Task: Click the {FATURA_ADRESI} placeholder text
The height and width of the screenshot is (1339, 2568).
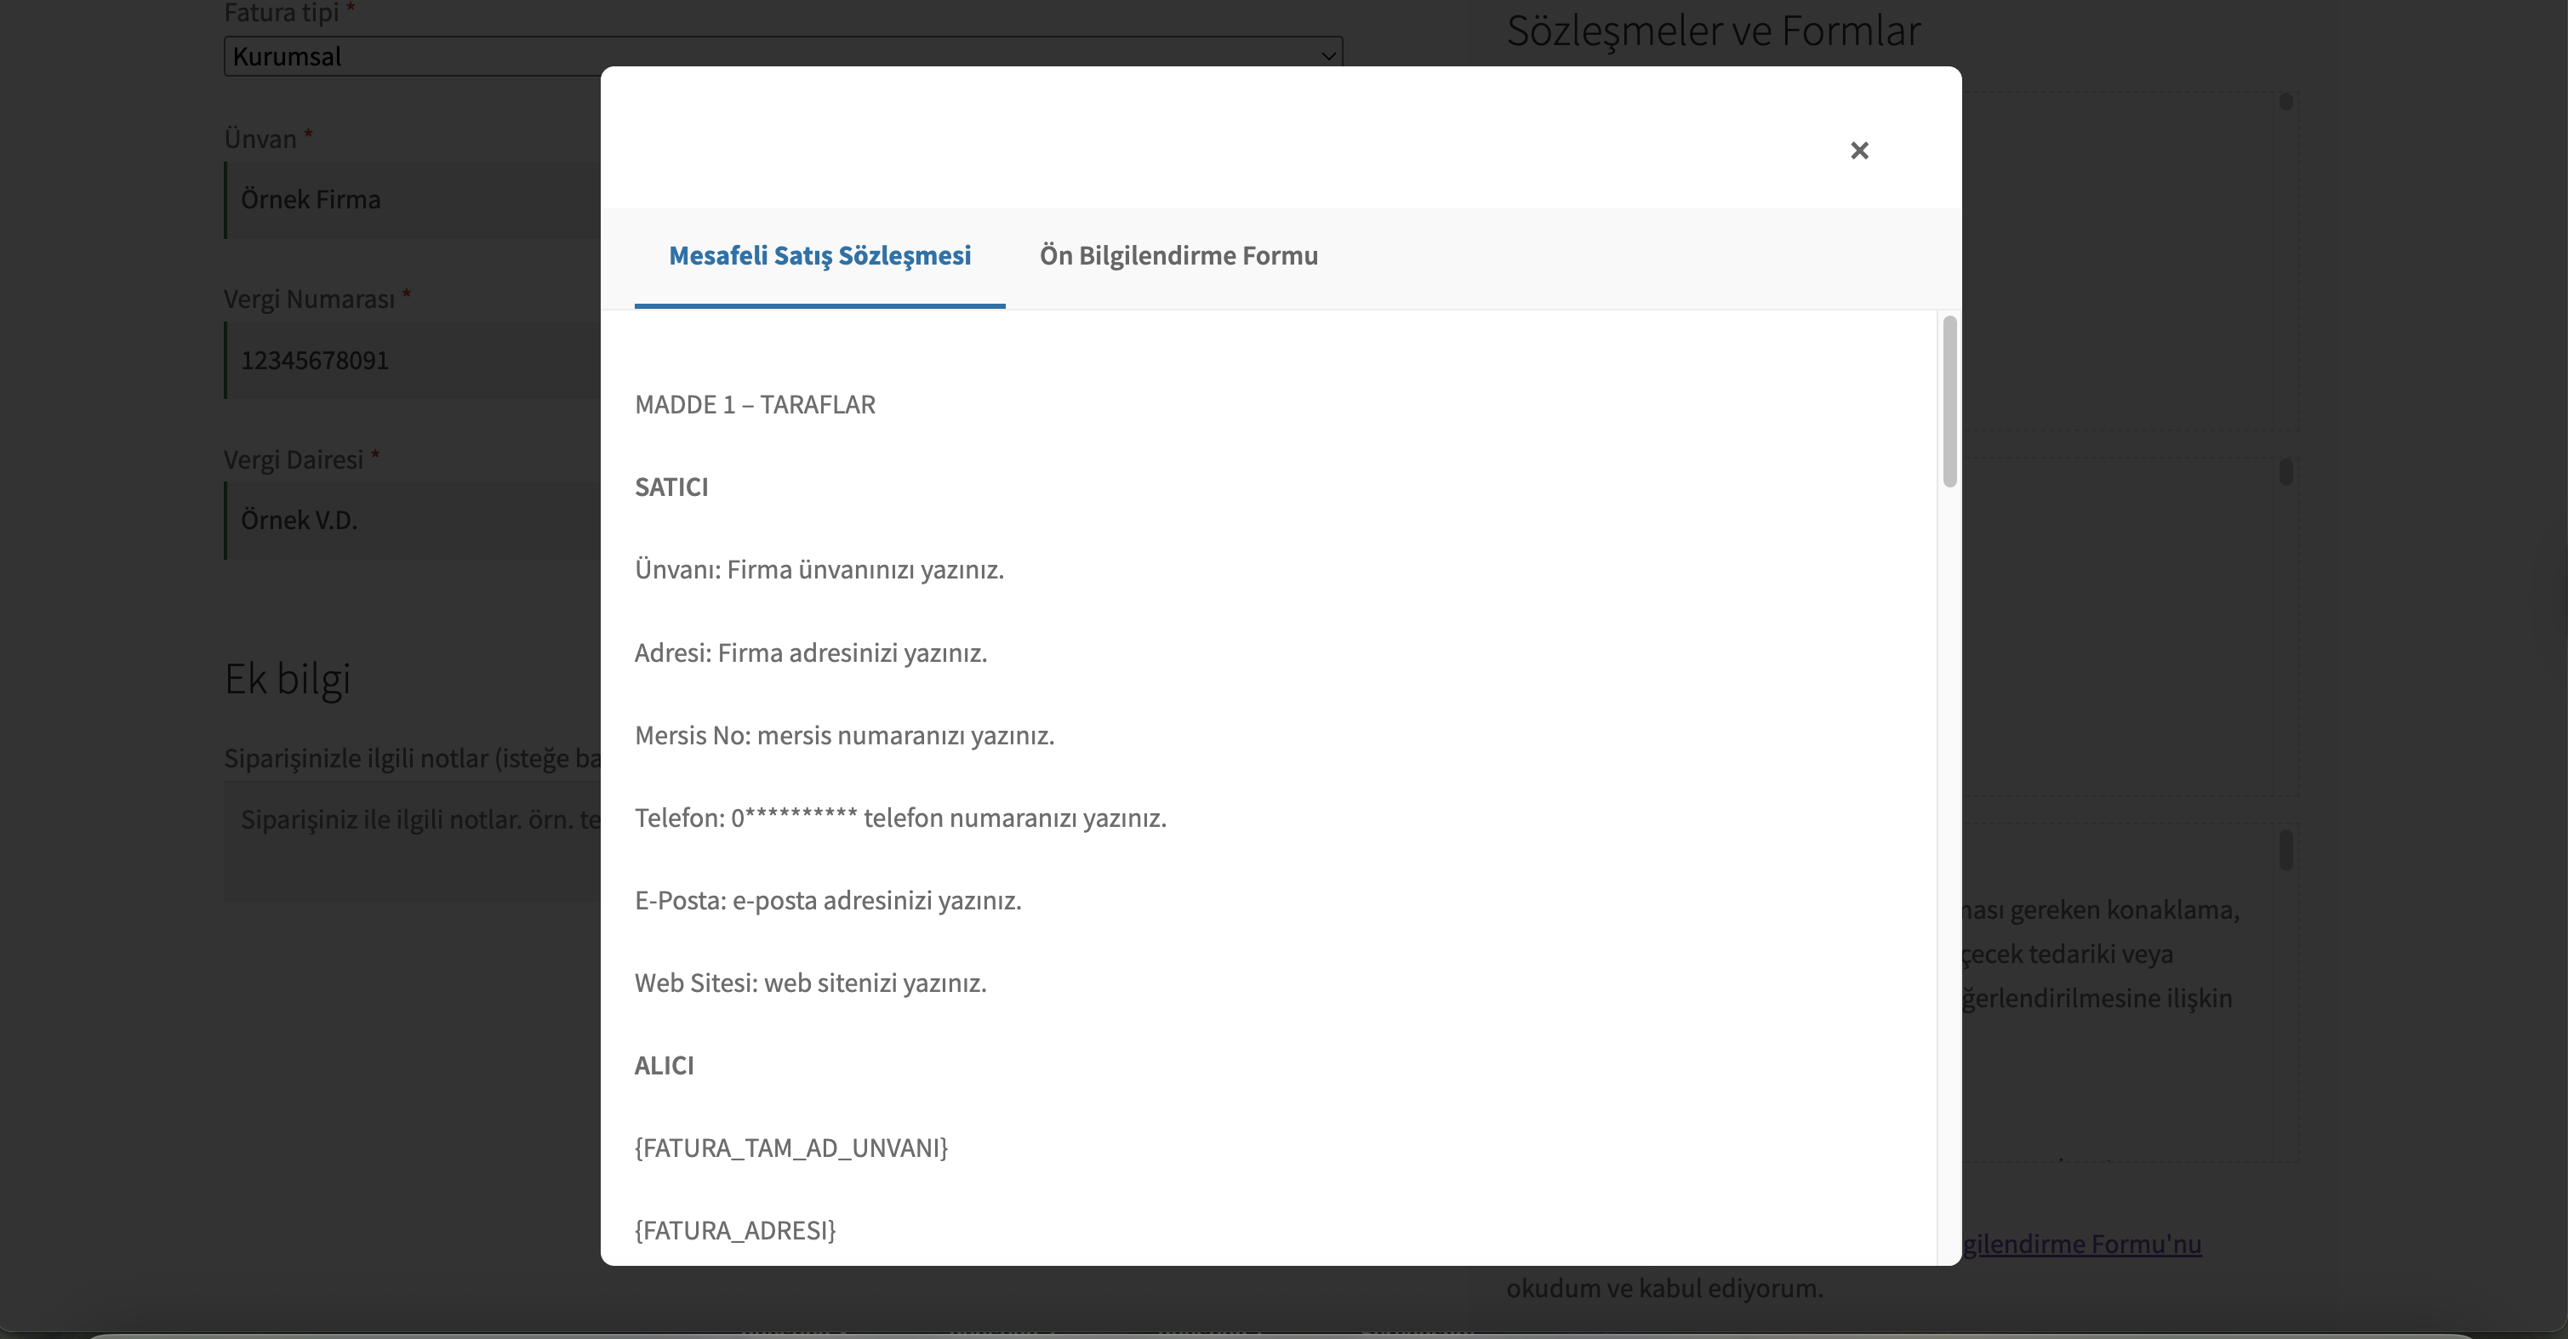Action: point(734,1231)
